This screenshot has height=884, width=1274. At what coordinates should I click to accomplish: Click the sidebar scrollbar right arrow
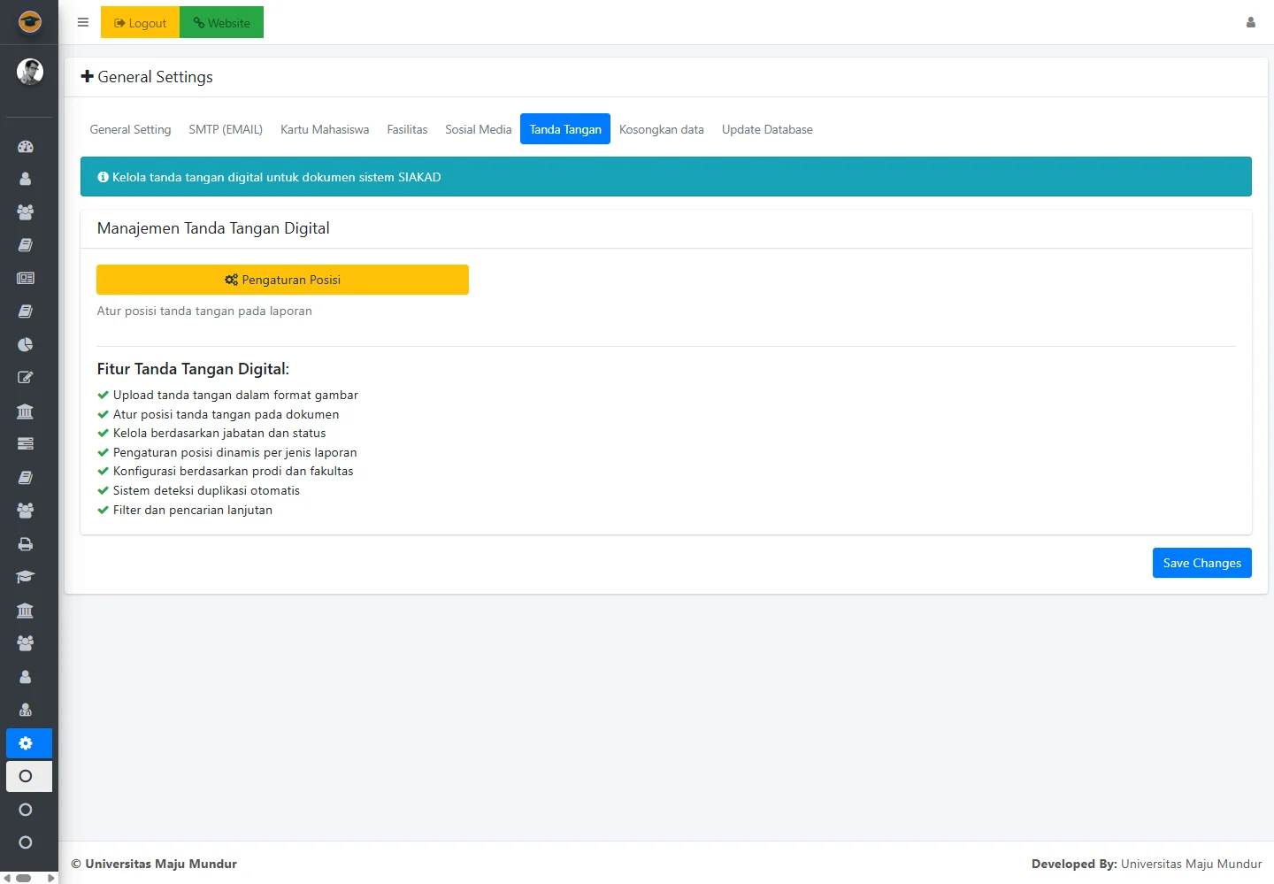coord(50,878)
